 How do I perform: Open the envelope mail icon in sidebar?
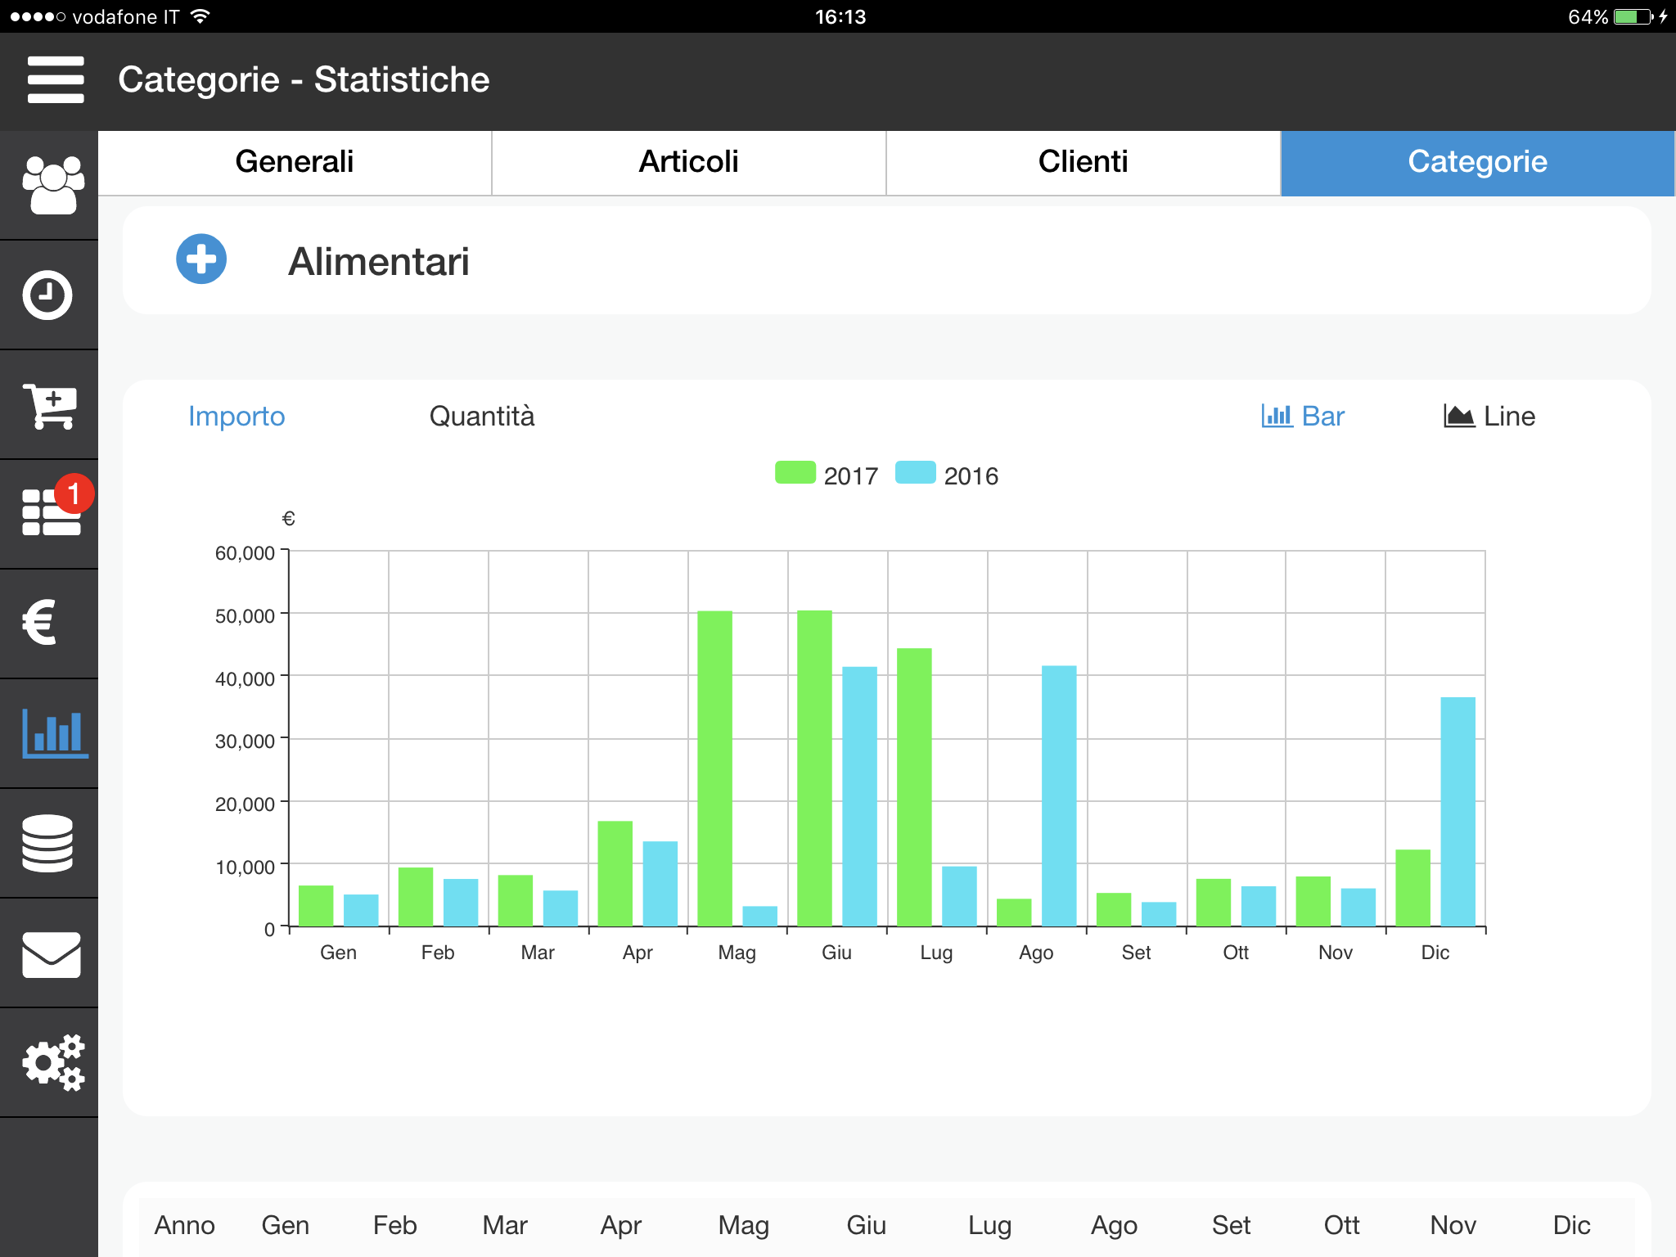(51, 954)
